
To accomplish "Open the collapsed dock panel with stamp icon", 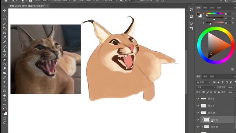I will click(191, 16).
